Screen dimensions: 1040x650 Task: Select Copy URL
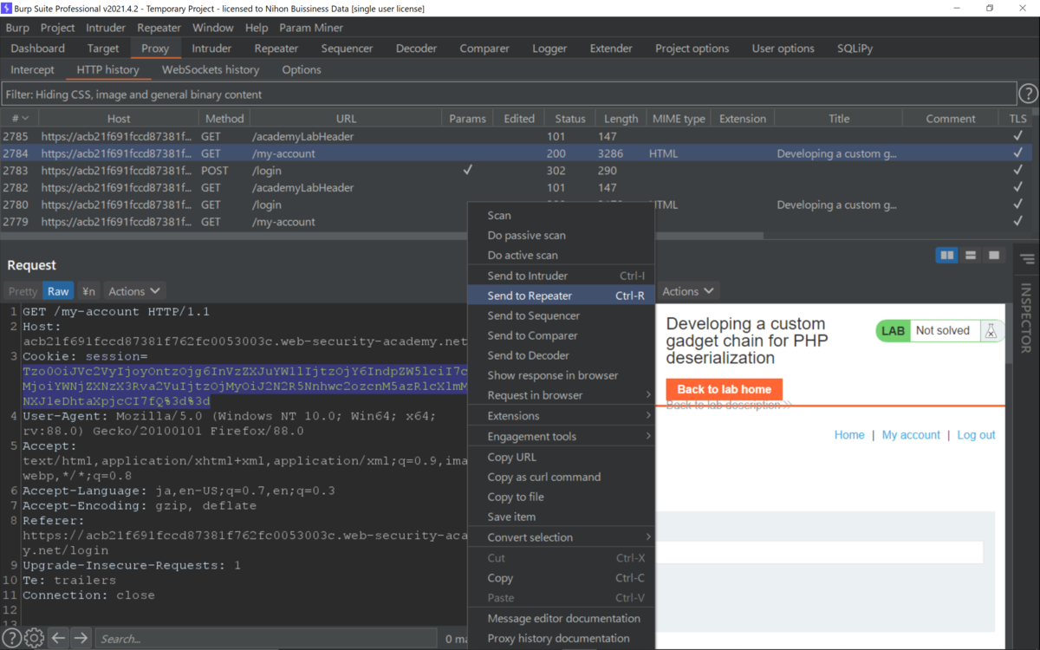tap(561, 457)
